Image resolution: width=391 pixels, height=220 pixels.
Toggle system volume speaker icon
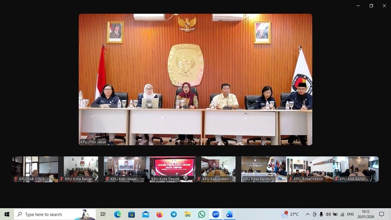click(328, 214)
